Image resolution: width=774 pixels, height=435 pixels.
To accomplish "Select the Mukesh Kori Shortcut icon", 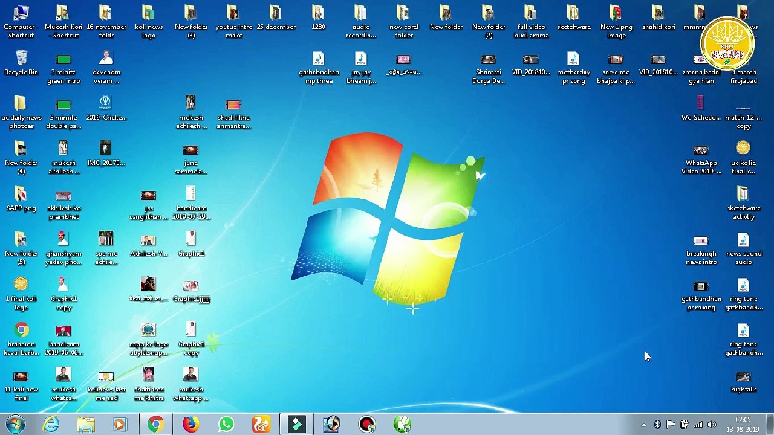I will (x=63, y=22).
